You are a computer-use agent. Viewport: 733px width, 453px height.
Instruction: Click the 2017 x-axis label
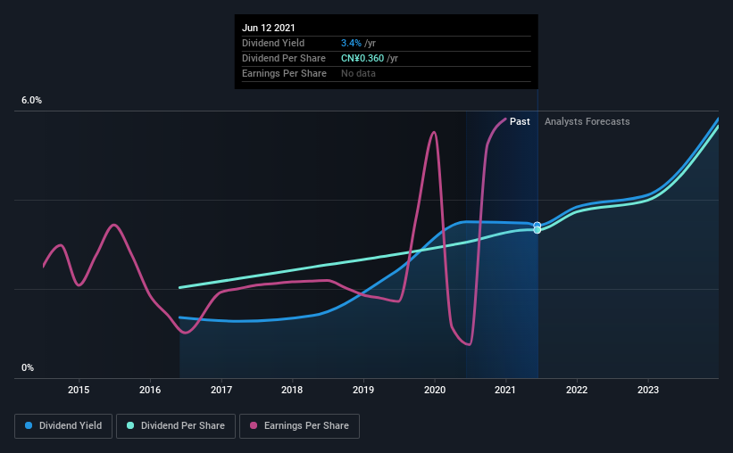pos(221,390)
